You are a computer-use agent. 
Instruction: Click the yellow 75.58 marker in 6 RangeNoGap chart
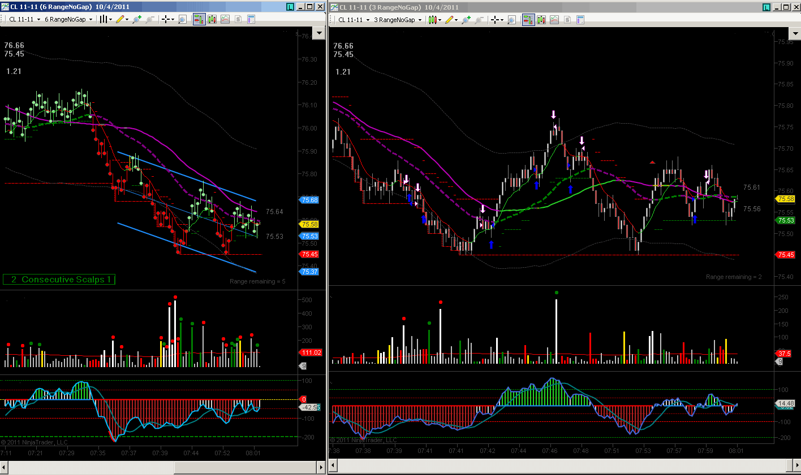click(309, 224)
